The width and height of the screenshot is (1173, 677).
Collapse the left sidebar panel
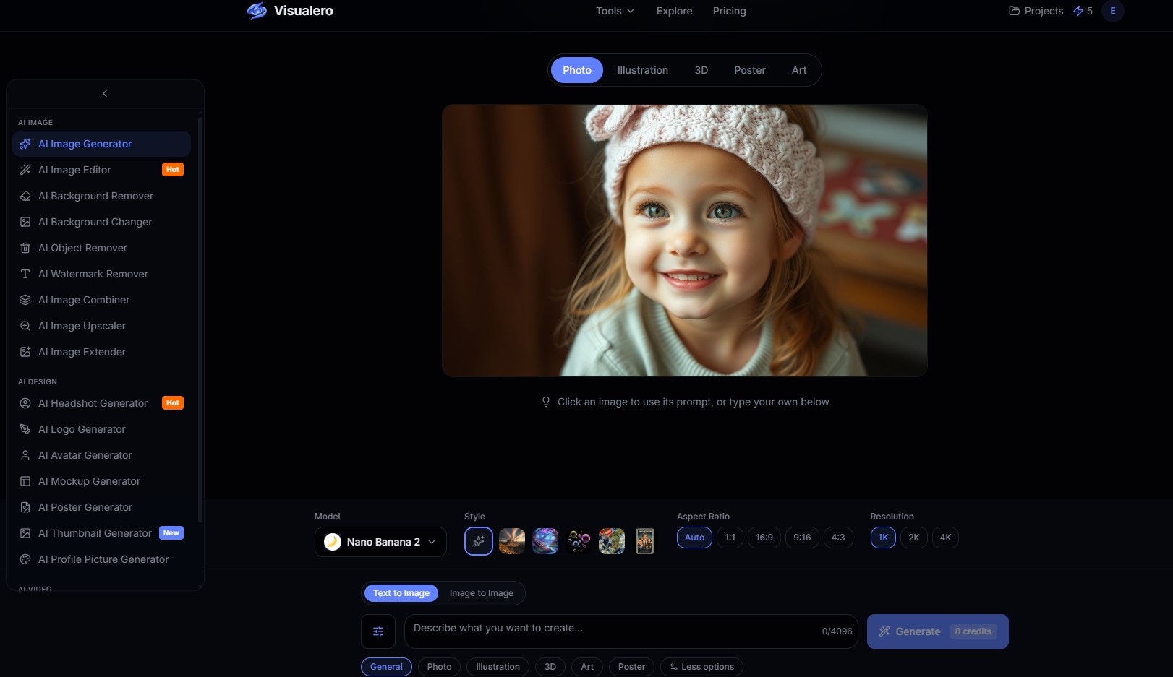pos(105,93)
